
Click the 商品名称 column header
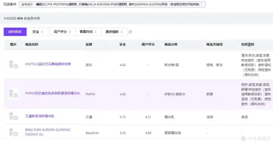click(32, 44)
